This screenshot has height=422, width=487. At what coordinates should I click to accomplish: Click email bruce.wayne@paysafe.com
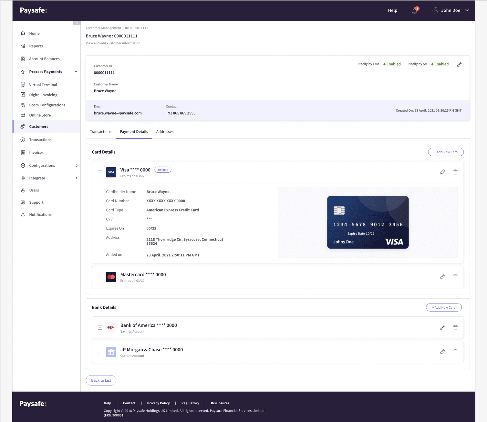point(118,113)
